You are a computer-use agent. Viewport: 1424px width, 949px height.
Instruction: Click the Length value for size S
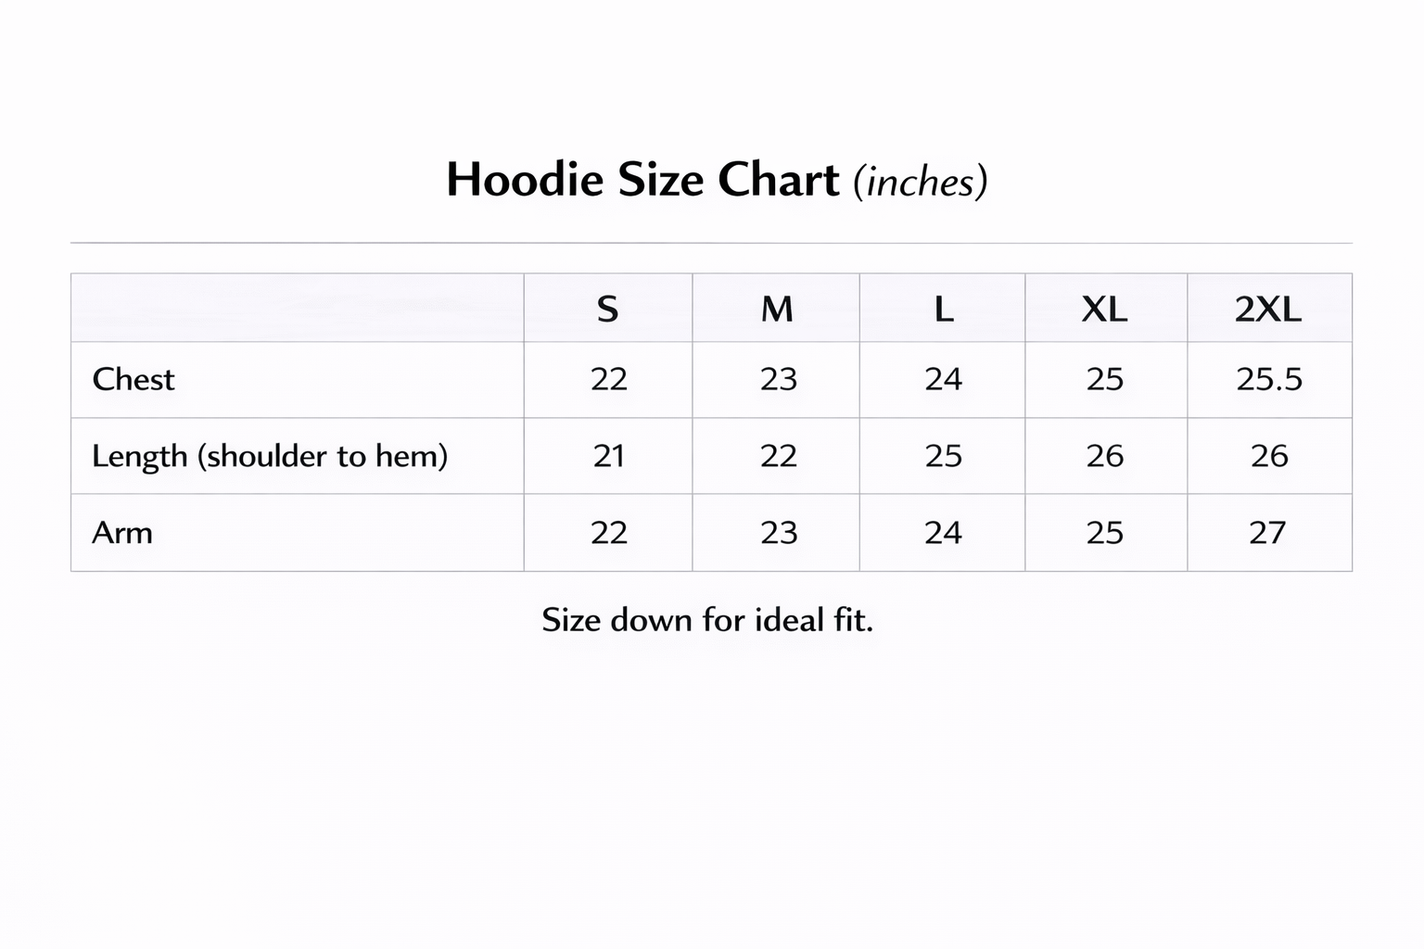(609, 456)
